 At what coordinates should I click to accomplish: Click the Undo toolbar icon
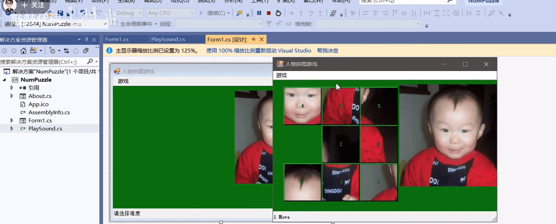tap(83, 13)
